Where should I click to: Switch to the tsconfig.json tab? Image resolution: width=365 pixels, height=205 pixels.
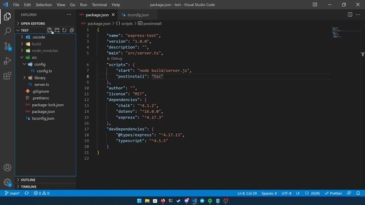point(138,15)
